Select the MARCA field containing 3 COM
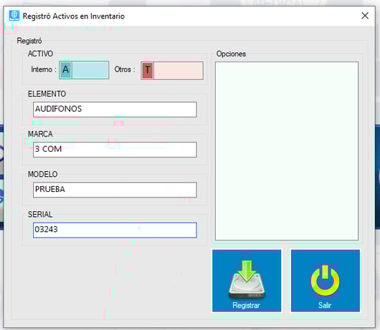380x330 pixels. (x=115, y=150)
